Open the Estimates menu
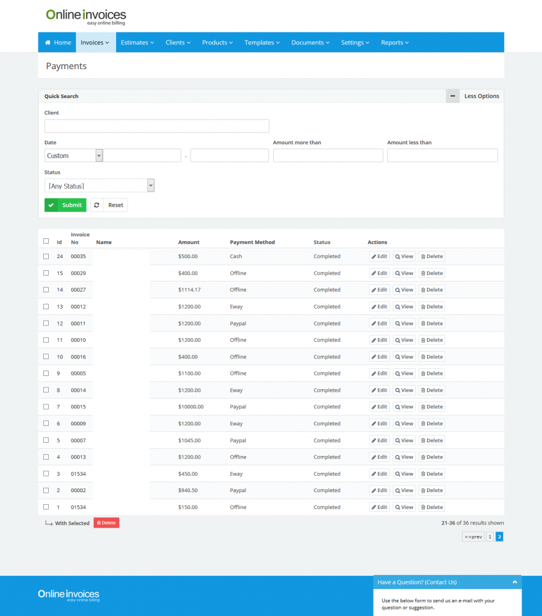 click(137, 43)
